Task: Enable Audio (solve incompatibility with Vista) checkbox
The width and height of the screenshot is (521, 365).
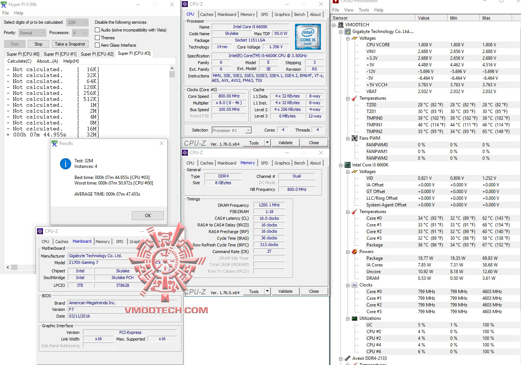Action: [97, 30]
